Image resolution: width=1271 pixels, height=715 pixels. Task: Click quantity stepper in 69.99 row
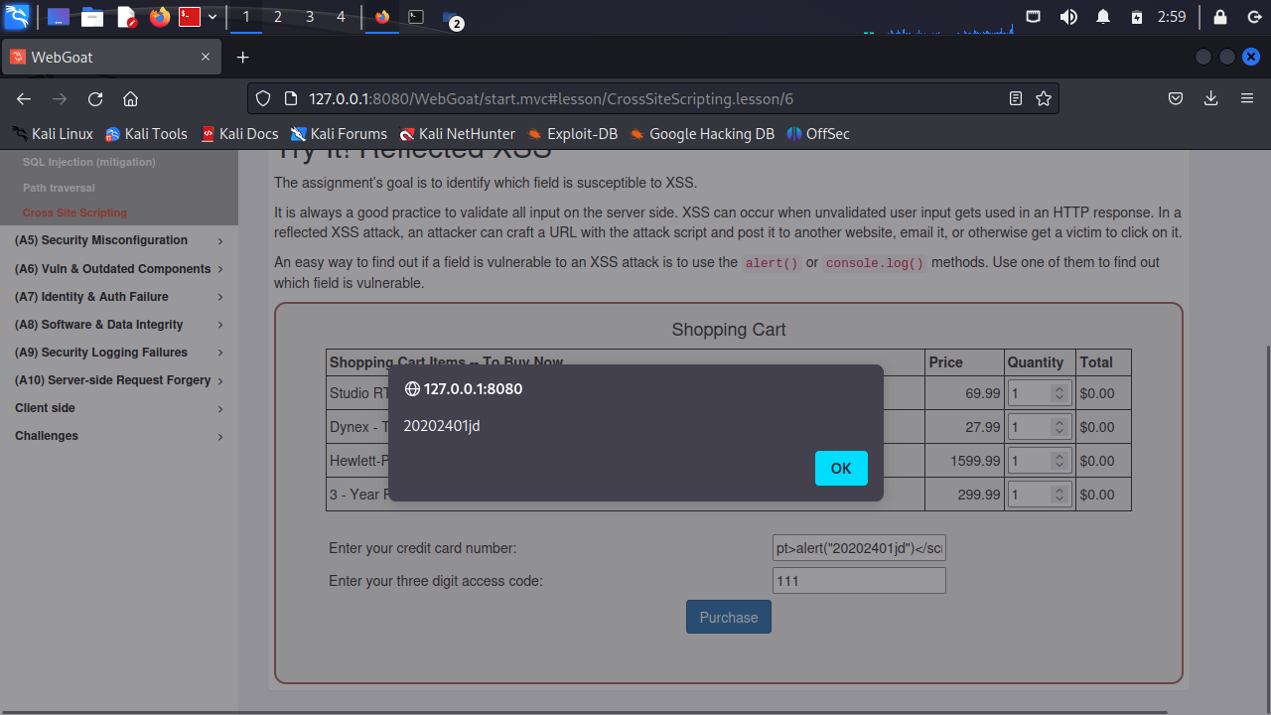coord(1059,393)
